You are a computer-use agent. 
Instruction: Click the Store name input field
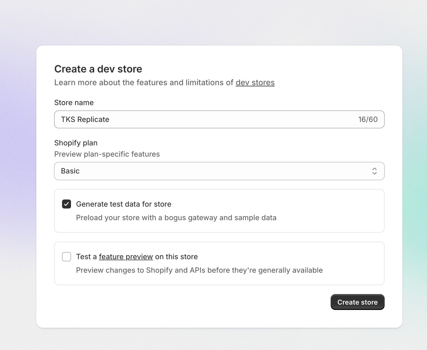[x=219, y=119]
